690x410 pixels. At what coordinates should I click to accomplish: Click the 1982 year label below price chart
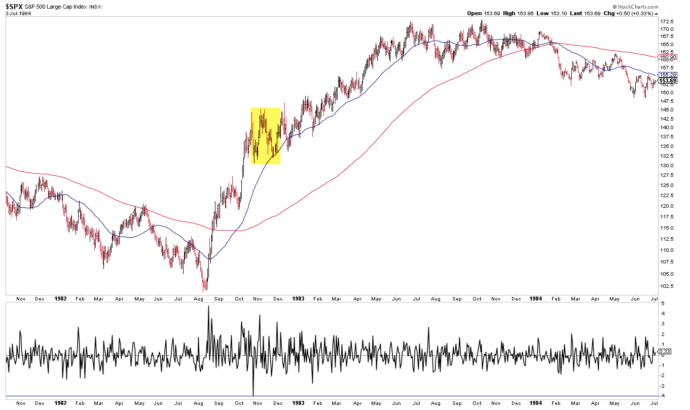60,299
